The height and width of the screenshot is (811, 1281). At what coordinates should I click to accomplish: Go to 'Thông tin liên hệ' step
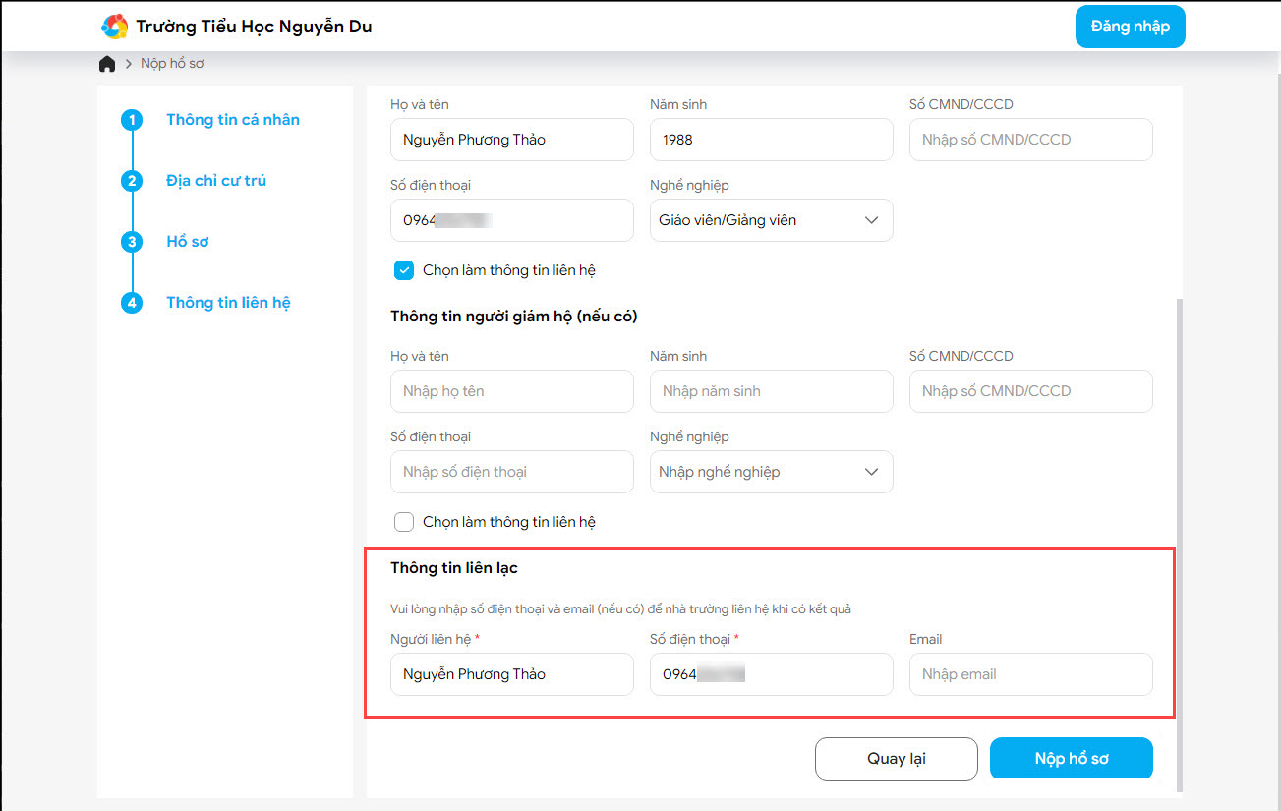click(x=228, y=303)
